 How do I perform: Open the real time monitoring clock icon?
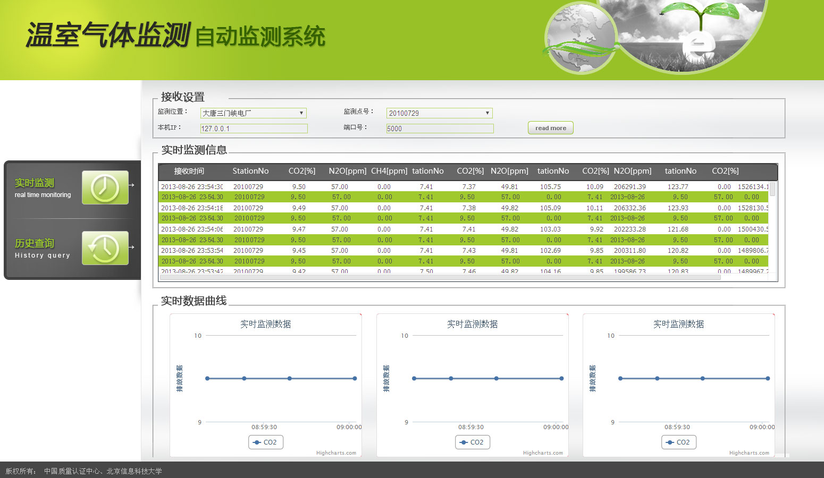105,187
